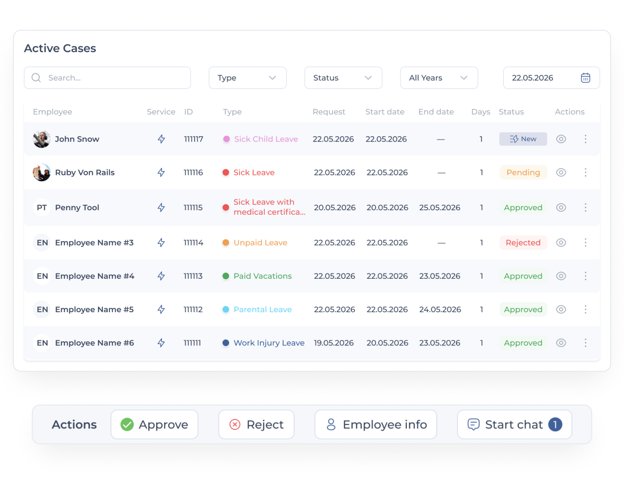Screen dimensions: 624x495
Task: Click the eye icon for Employee Name #6
Action: [x=561, y=343]
